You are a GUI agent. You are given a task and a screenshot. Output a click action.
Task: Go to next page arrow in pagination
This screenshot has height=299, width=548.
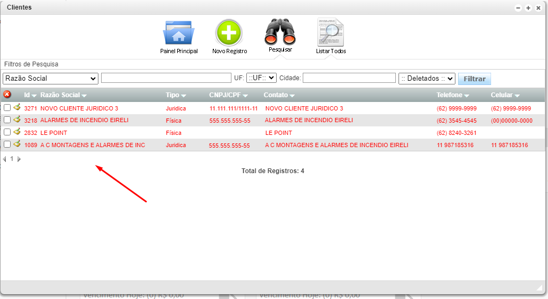point(19,159)
